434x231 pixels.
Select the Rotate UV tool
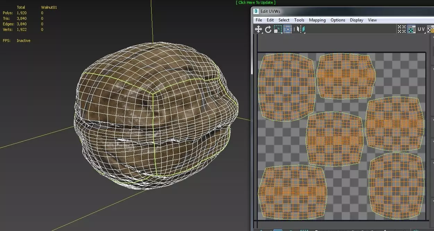268,29
